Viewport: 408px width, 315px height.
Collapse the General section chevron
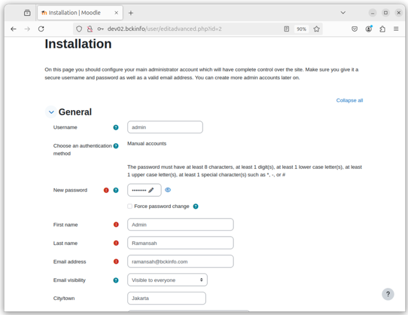[51, 112]
